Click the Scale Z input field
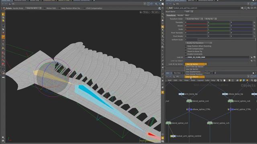 pos(241,29)
